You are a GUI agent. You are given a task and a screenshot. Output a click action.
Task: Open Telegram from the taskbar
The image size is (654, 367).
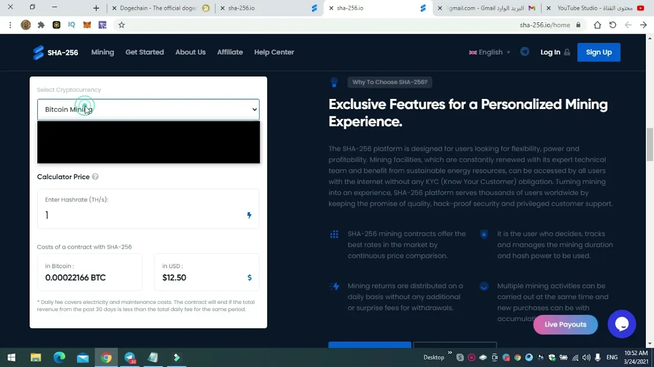[x=130, y=357]
